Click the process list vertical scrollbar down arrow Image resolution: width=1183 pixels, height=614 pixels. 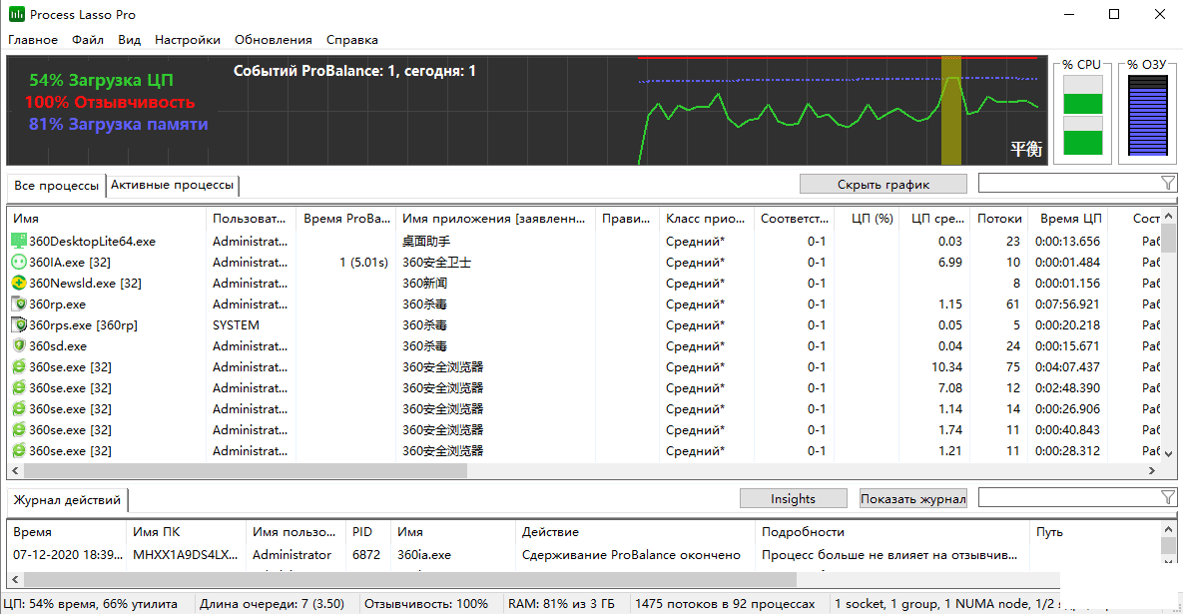pos(1168,454)
